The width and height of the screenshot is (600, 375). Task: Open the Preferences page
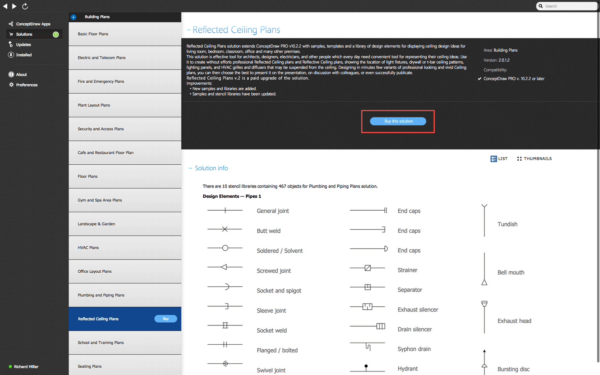click(x=27, y=85)
